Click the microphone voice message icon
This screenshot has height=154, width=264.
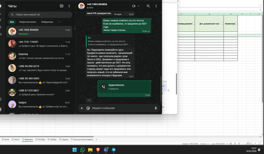156,108
